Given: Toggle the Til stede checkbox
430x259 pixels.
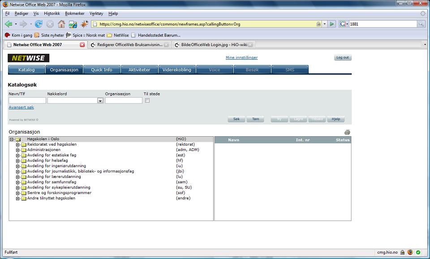Looking at the screenshot, I should 147,100.
